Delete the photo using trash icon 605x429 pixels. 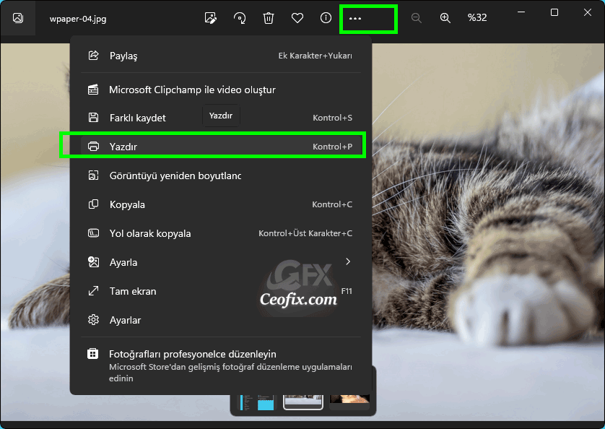coord(269,18)
